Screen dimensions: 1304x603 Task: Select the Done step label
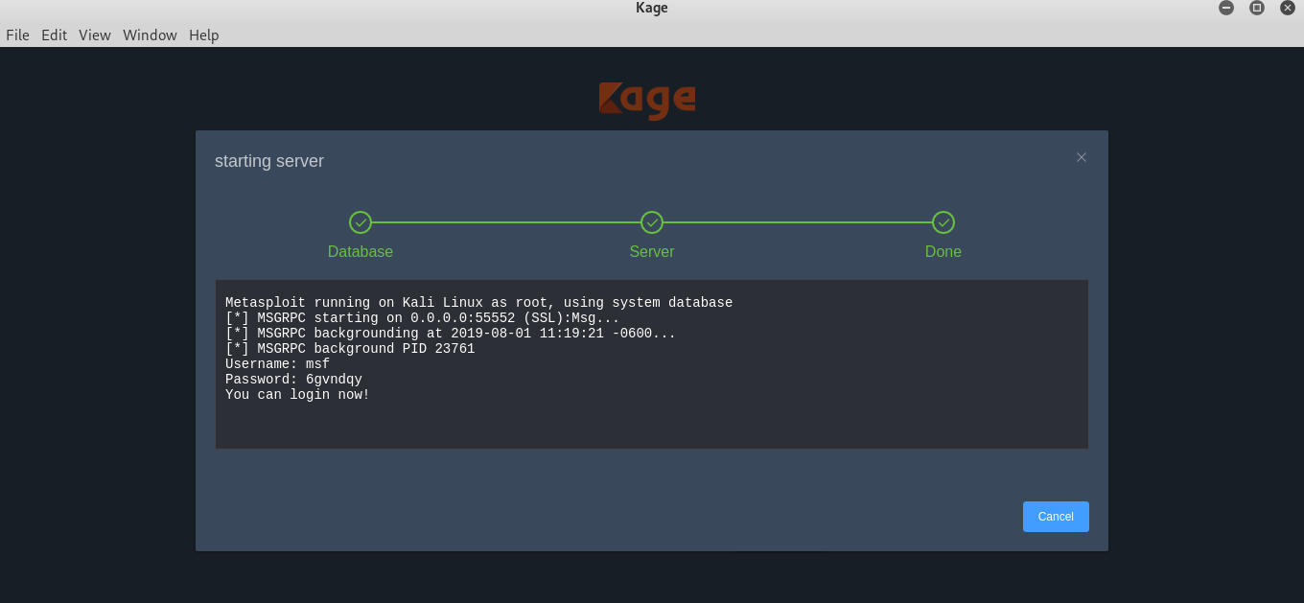(943, 251)
